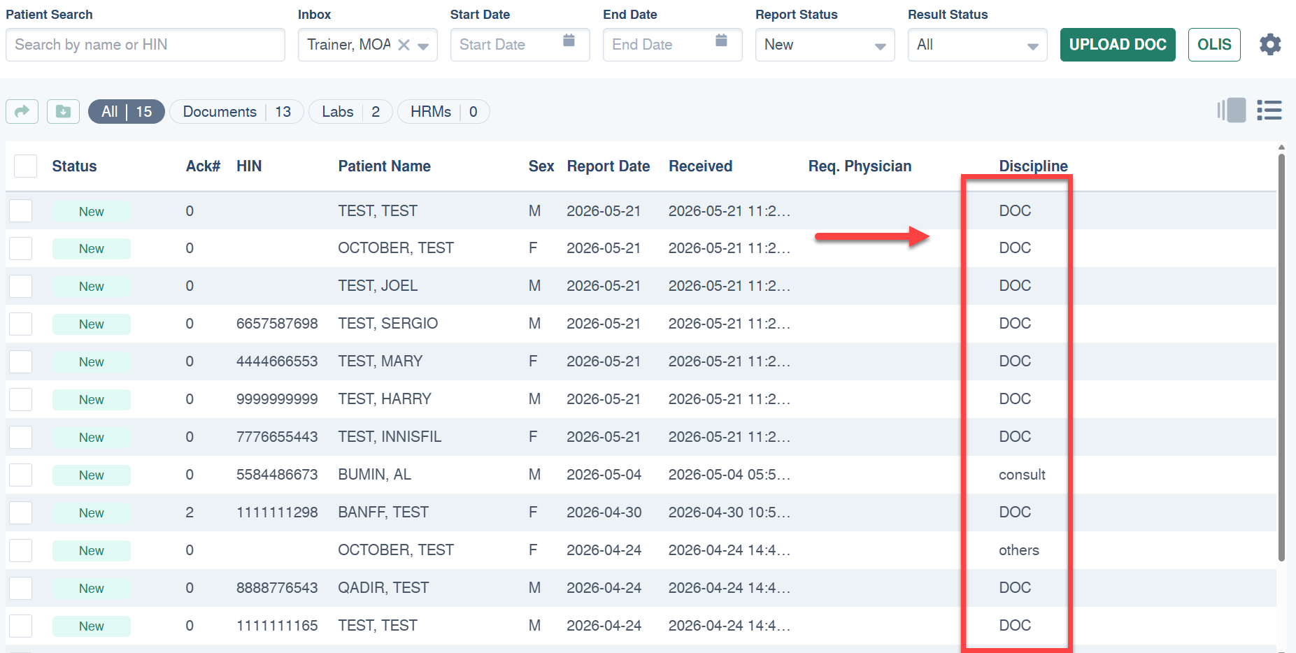Screen dimensions: 1296x653
Task: Click the Start Date input field
Action: (x=520, y=45)
